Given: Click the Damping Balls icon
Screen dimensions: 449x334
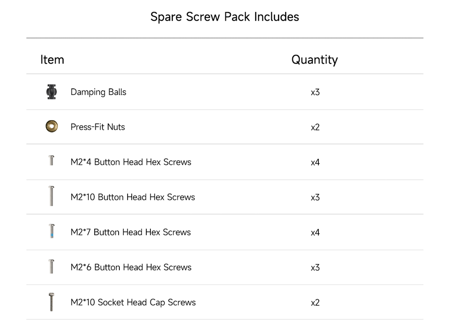Looking at the screenshot, I should pos(52,92).
